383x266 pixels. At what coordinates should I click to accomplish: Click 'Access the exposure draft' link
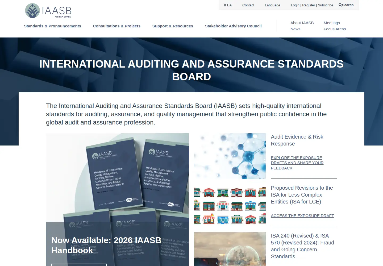click(x=302, y=216)
